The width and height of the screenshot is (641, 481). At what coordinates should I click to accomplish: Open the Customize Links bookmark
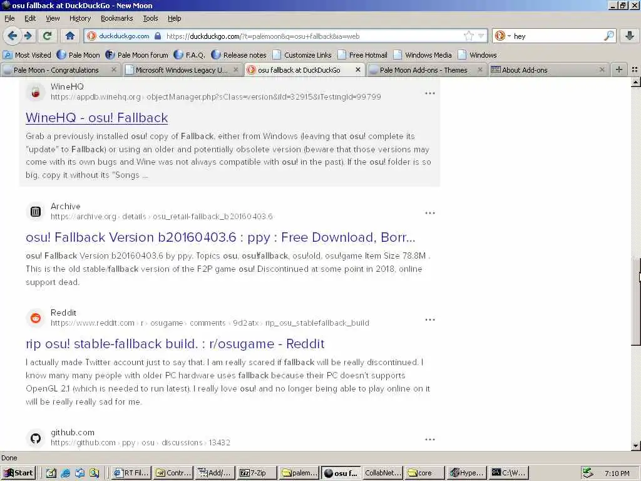point(302,55)
